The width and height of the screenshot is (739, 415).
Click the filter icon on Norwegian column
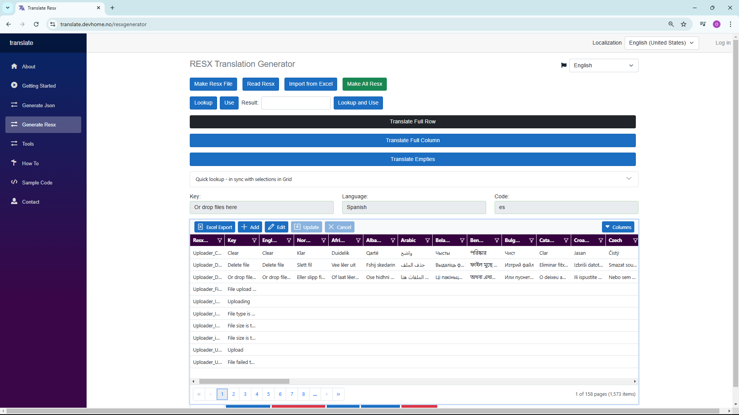(x=323, y=241)
